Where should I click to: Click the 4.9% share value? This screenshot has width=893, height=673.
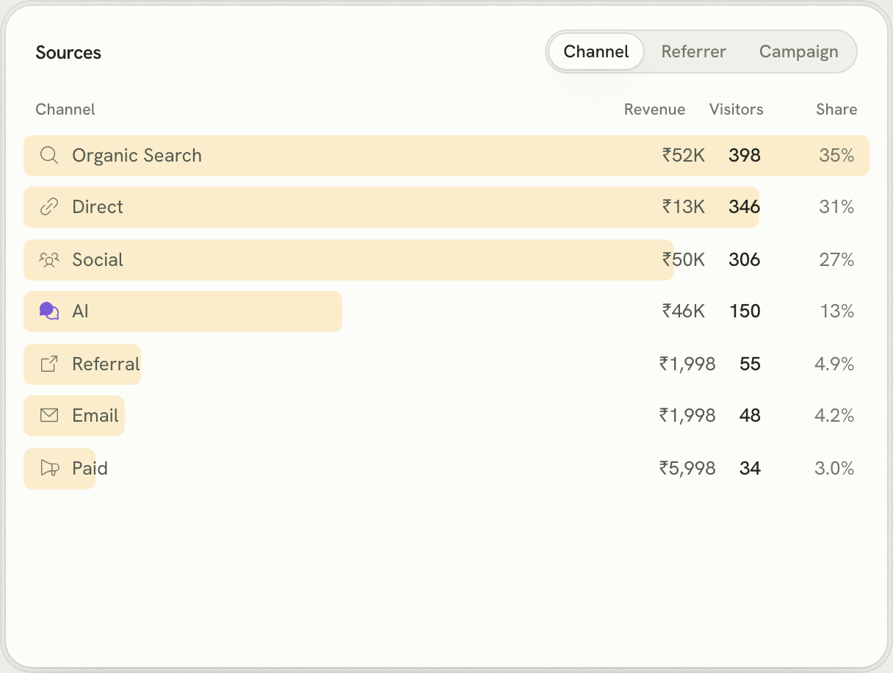point(834,364)
